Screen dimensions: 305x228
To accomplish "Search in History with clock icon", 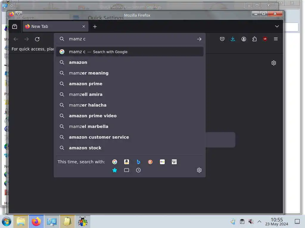I will point(138,170).
